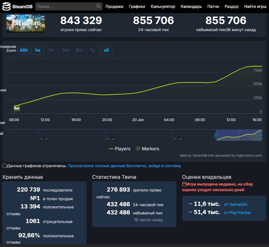Open the Gamalytic estimate link
269x247 pixels.
click(x=236, y=204)
